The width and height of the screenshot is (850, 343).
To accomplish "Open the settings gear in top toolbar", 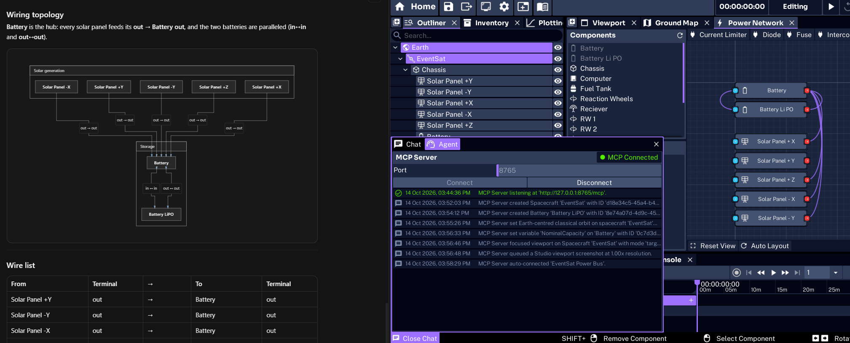I will [x=504, y=6].
